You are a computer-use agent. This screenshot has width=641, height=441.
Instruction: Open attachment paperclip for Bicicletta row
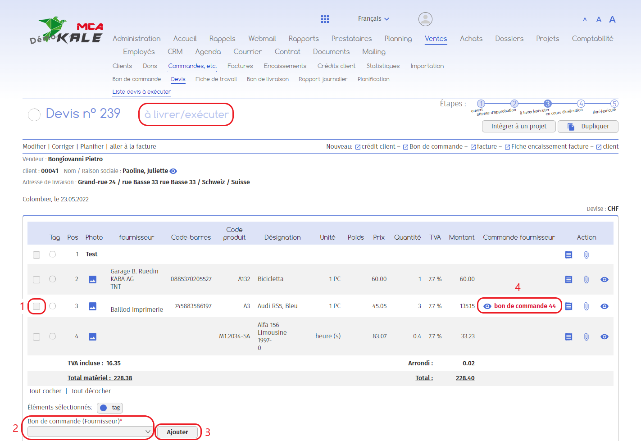[586, 280]
